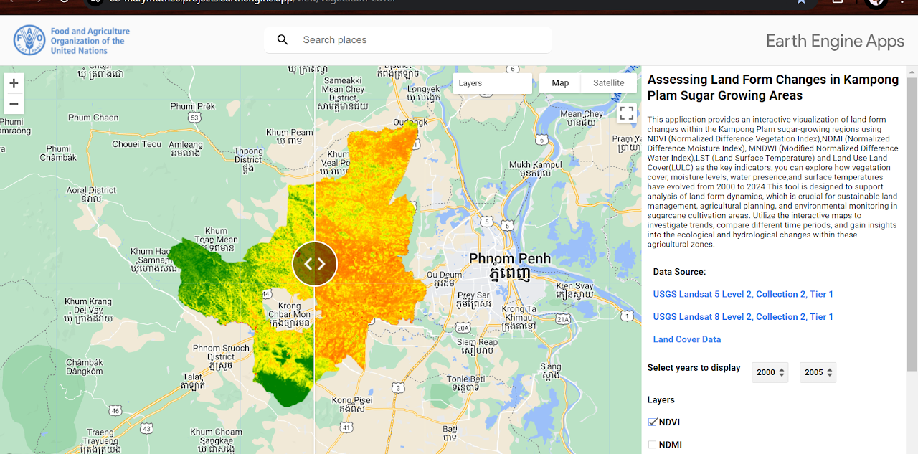Click the scrollbar up arrow
The width and height of the screenshot is (918, 454).
tap(912, 72)
